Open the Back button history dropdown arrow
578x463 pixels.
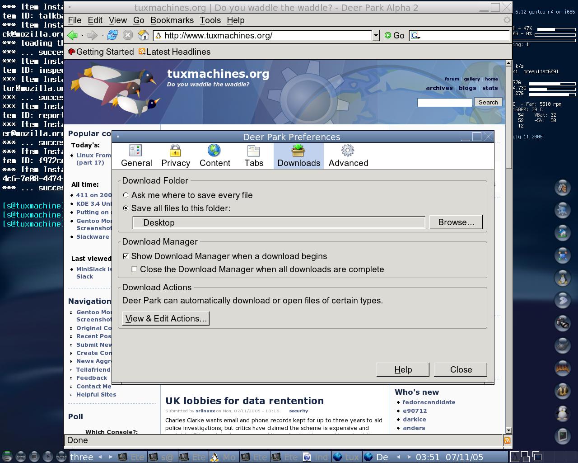(82, 36)
